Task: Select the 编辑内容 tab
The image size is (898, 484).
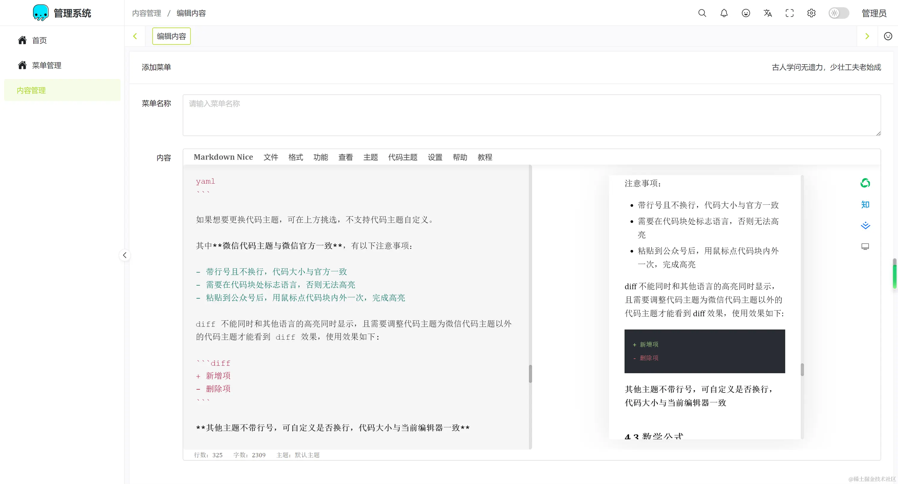Action: [x=171, y=36]
